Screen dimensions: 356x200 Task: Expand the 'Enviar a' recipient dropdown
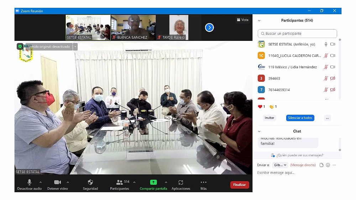click(x=281, y=165)
